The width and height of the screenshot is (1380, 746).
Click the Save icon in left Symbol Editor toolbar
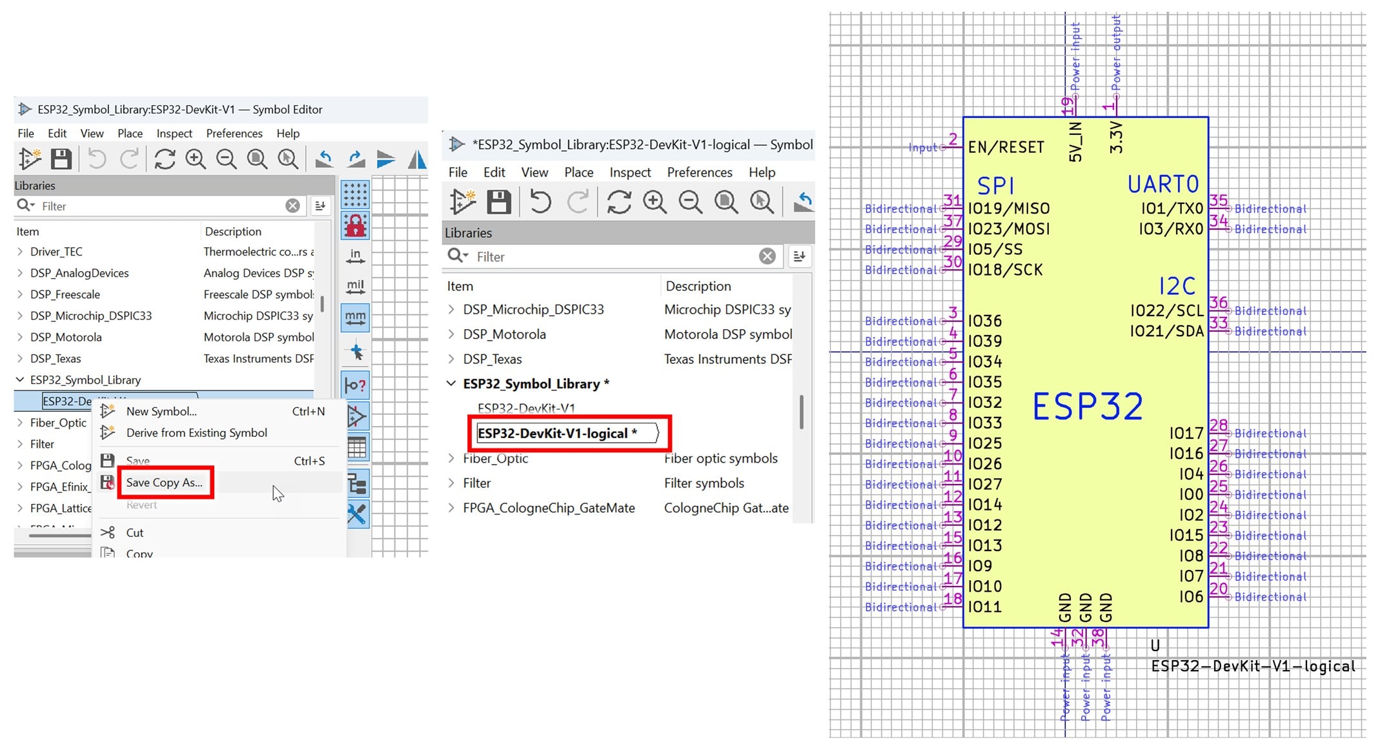(x=61, y=159)
